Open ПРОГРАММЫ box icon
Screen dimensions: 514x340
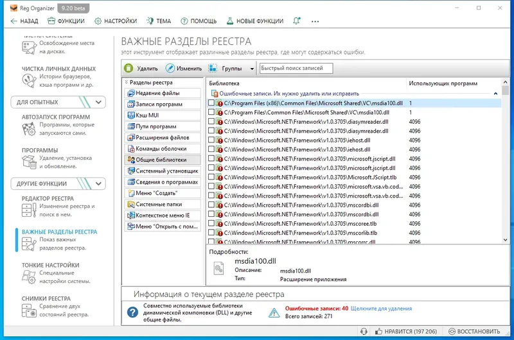[29, 162]
